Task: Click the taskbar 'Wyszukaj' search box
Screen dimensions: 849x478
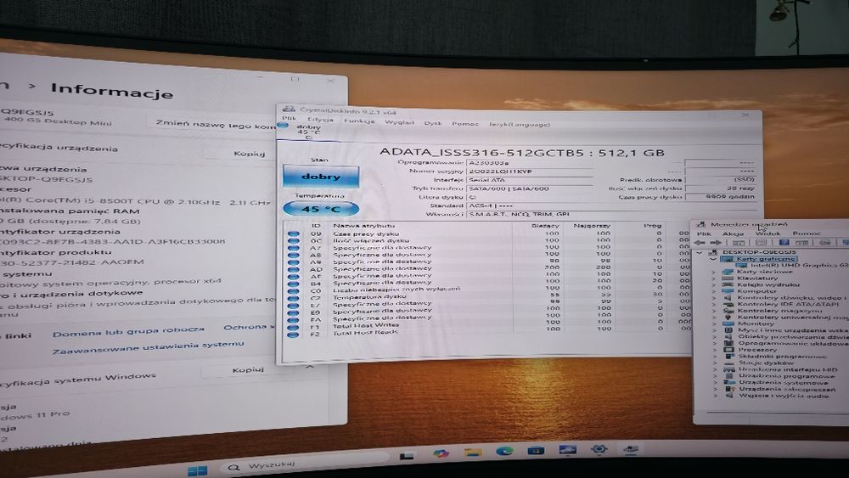Action: (303, 464)
